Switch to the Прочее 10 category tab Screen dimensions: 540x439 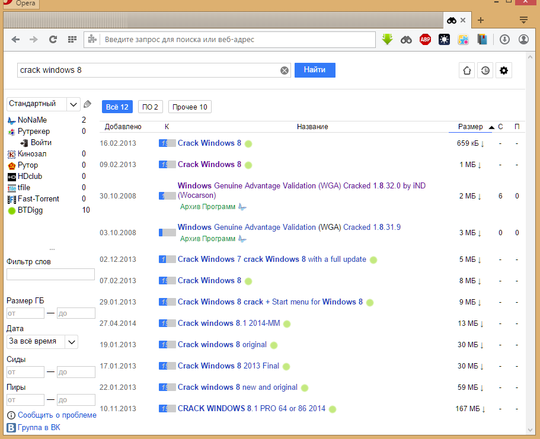[x=190, y=107]
